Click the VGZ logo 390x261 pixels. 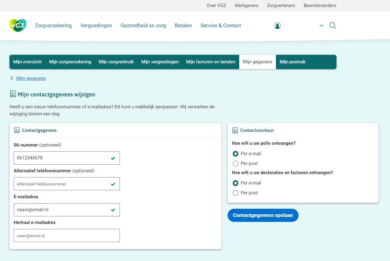18,25
